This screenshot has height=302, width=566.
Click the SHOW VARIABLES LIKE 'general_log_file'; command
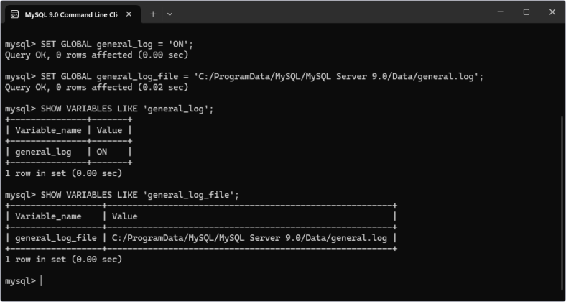[140, 195]
